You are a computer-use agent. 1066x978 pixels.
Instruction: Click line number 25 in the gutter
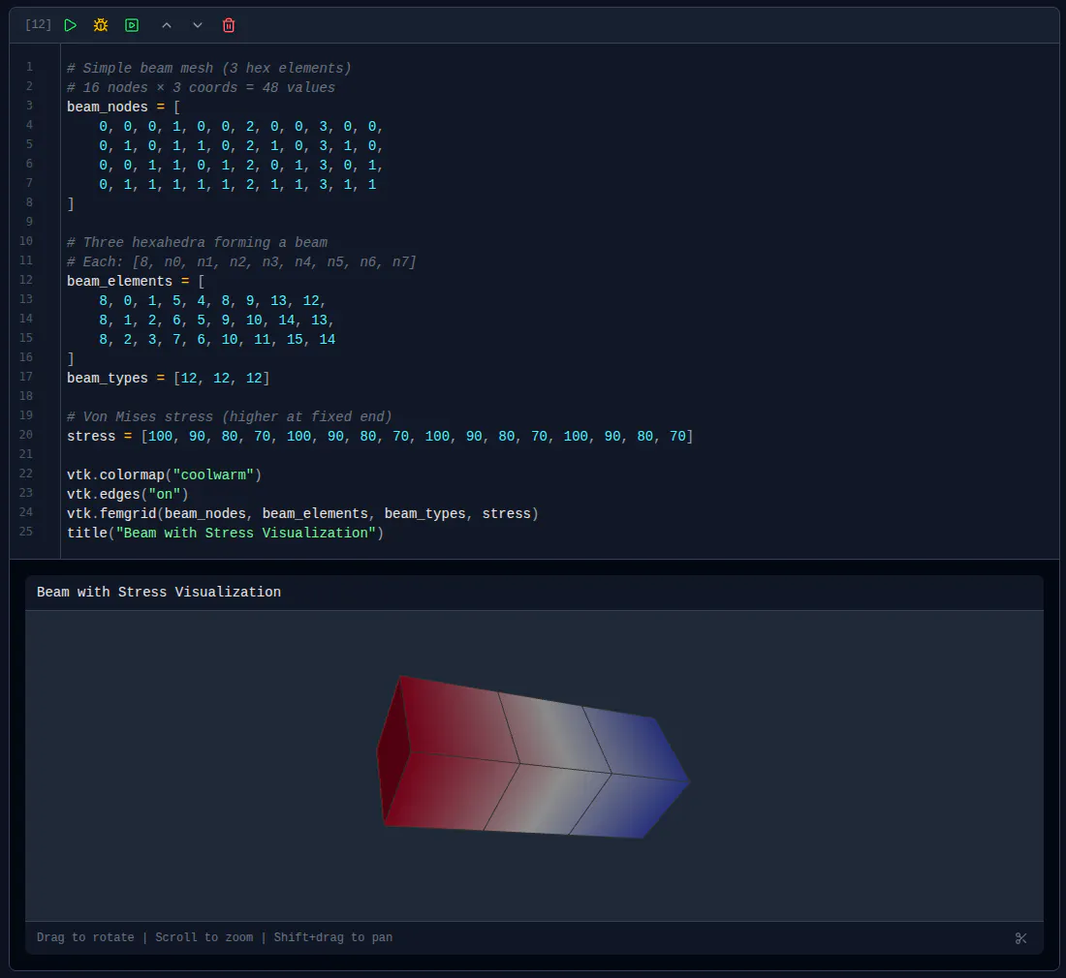click(x=26, y=531)
